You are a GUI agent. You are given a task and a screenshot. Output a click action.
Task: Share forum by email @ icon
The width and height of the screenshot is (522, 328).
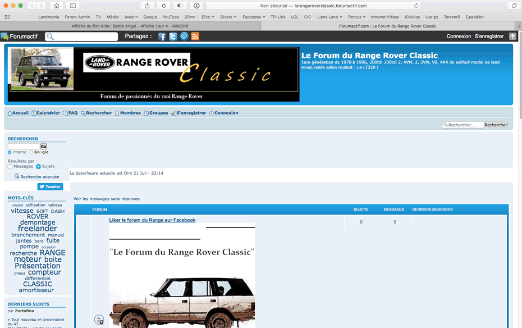(x=184, y=37)
